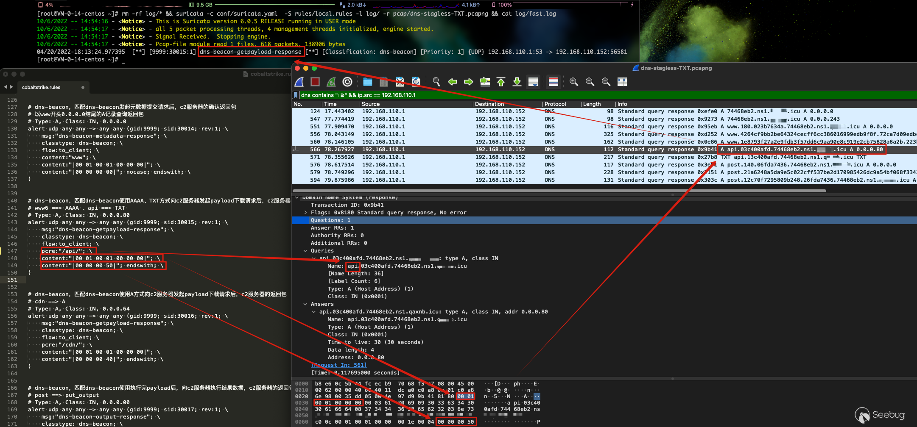
Task: Sort packet list by No. column
Action: pos(307,104)
